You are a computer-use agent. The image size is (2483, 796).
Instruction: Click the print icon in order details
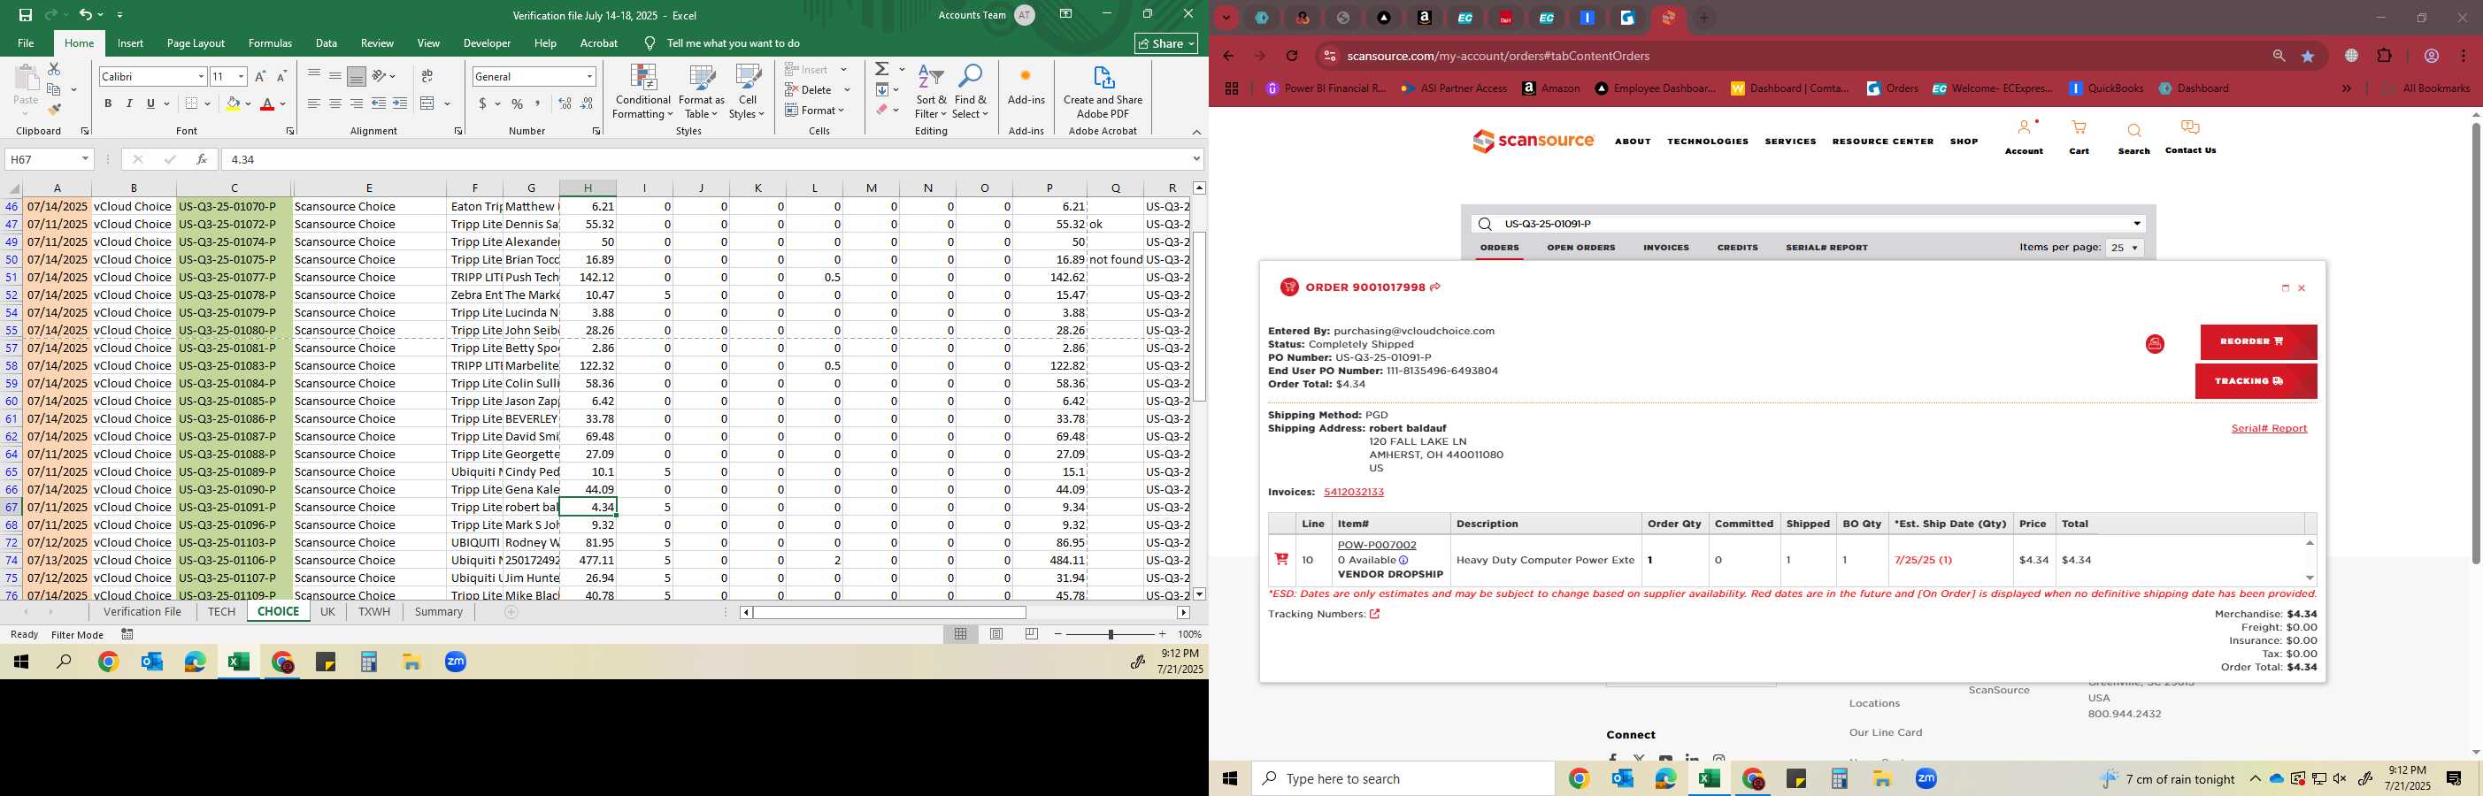point(2155,344)
